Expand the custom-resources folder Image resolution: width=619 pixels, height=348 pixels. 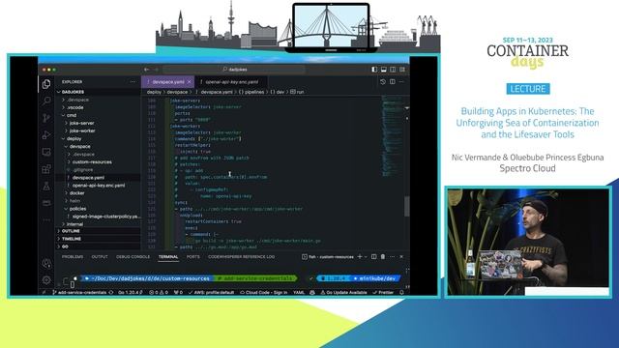click(x=98, y=161)
